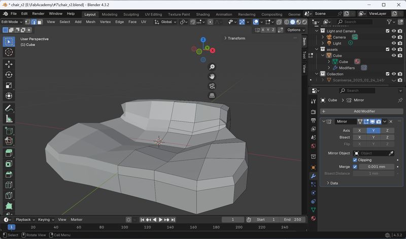Screen dimensions: 406x239
Task: Switch to wireframe viewport shading
Action: click(x=287, y=22)
